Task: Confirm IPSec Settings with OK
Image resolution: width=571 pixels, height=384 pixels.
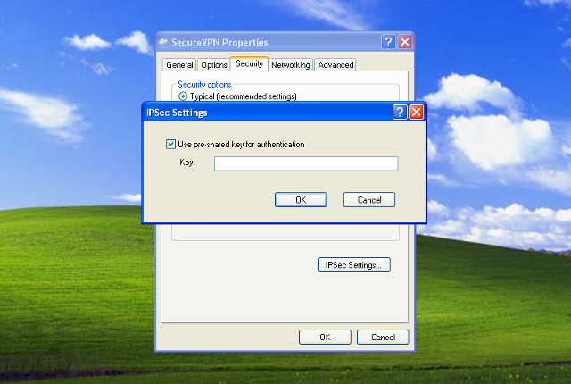Action: [x=301, y=200]
